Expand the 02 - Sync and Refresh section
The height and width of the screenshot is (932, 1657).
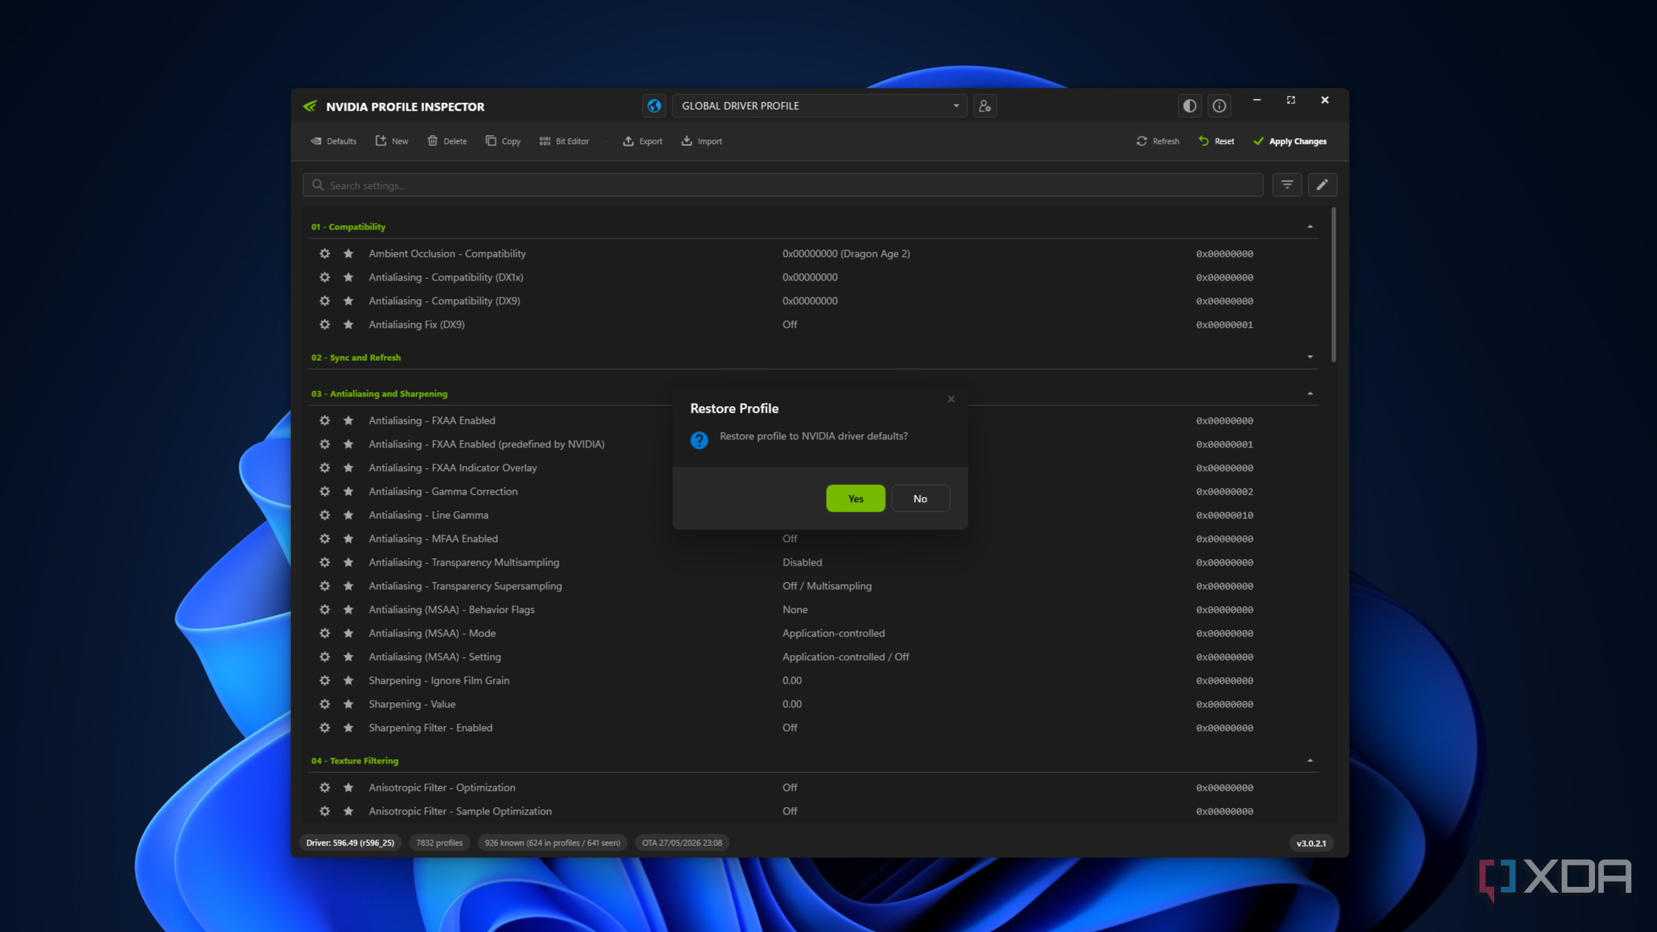pyautogui.click(x=1310, y=357)
